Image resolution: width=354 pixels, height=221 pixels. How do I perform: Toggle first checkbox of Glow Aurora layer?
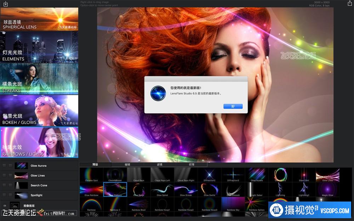(x=4, y=165)
